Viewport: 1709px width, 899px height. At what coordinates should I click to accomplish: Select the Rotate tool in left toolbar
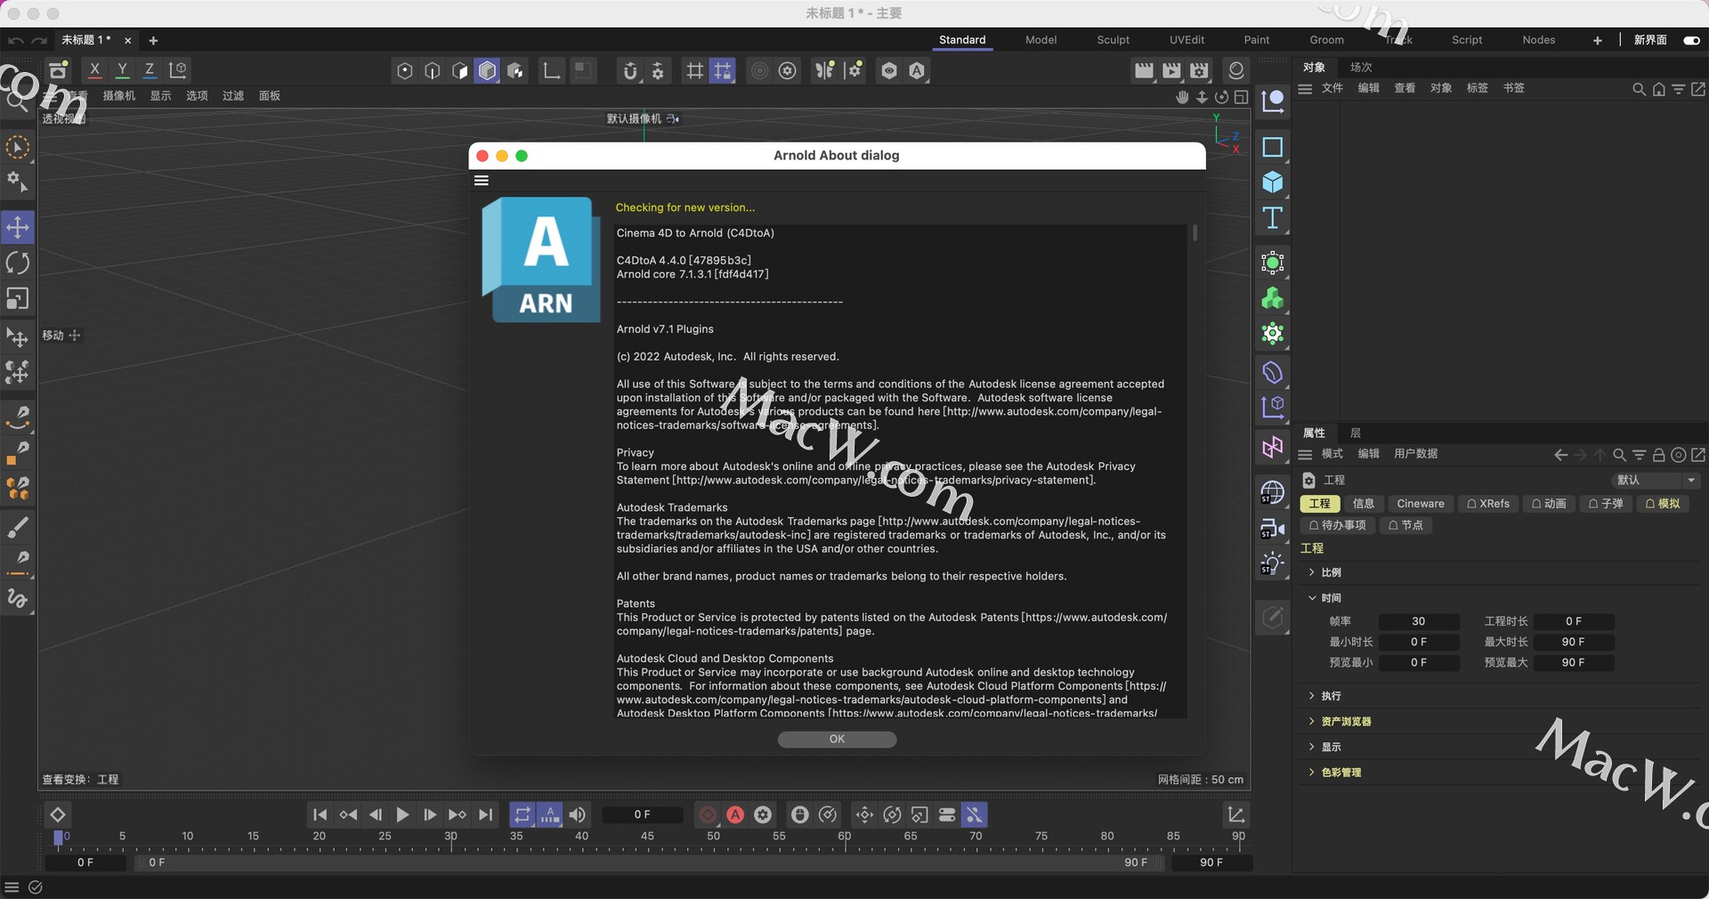[18, 263]
